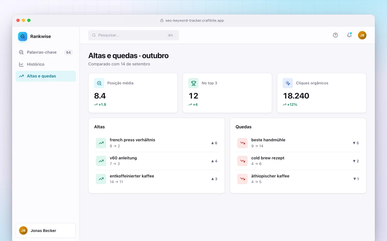Image resolution: width=387 pixels, height=241 pixels.
Task: Open the cold brew rezept keyword
Action: click(x=298, y=161)
